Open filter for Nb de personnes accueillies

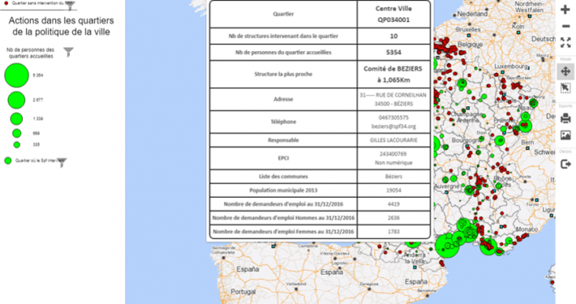[x=68, y=52]
